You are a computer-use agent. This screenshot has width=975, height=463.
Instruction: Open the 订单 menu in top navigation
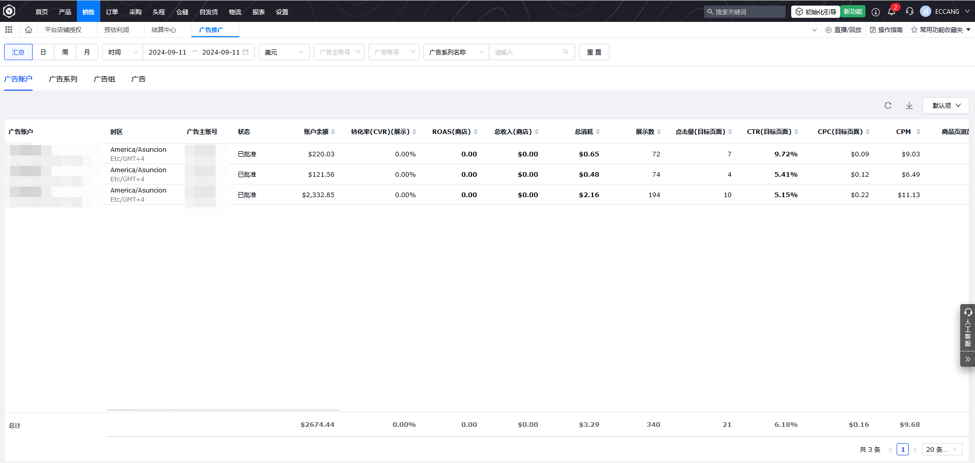112,12
